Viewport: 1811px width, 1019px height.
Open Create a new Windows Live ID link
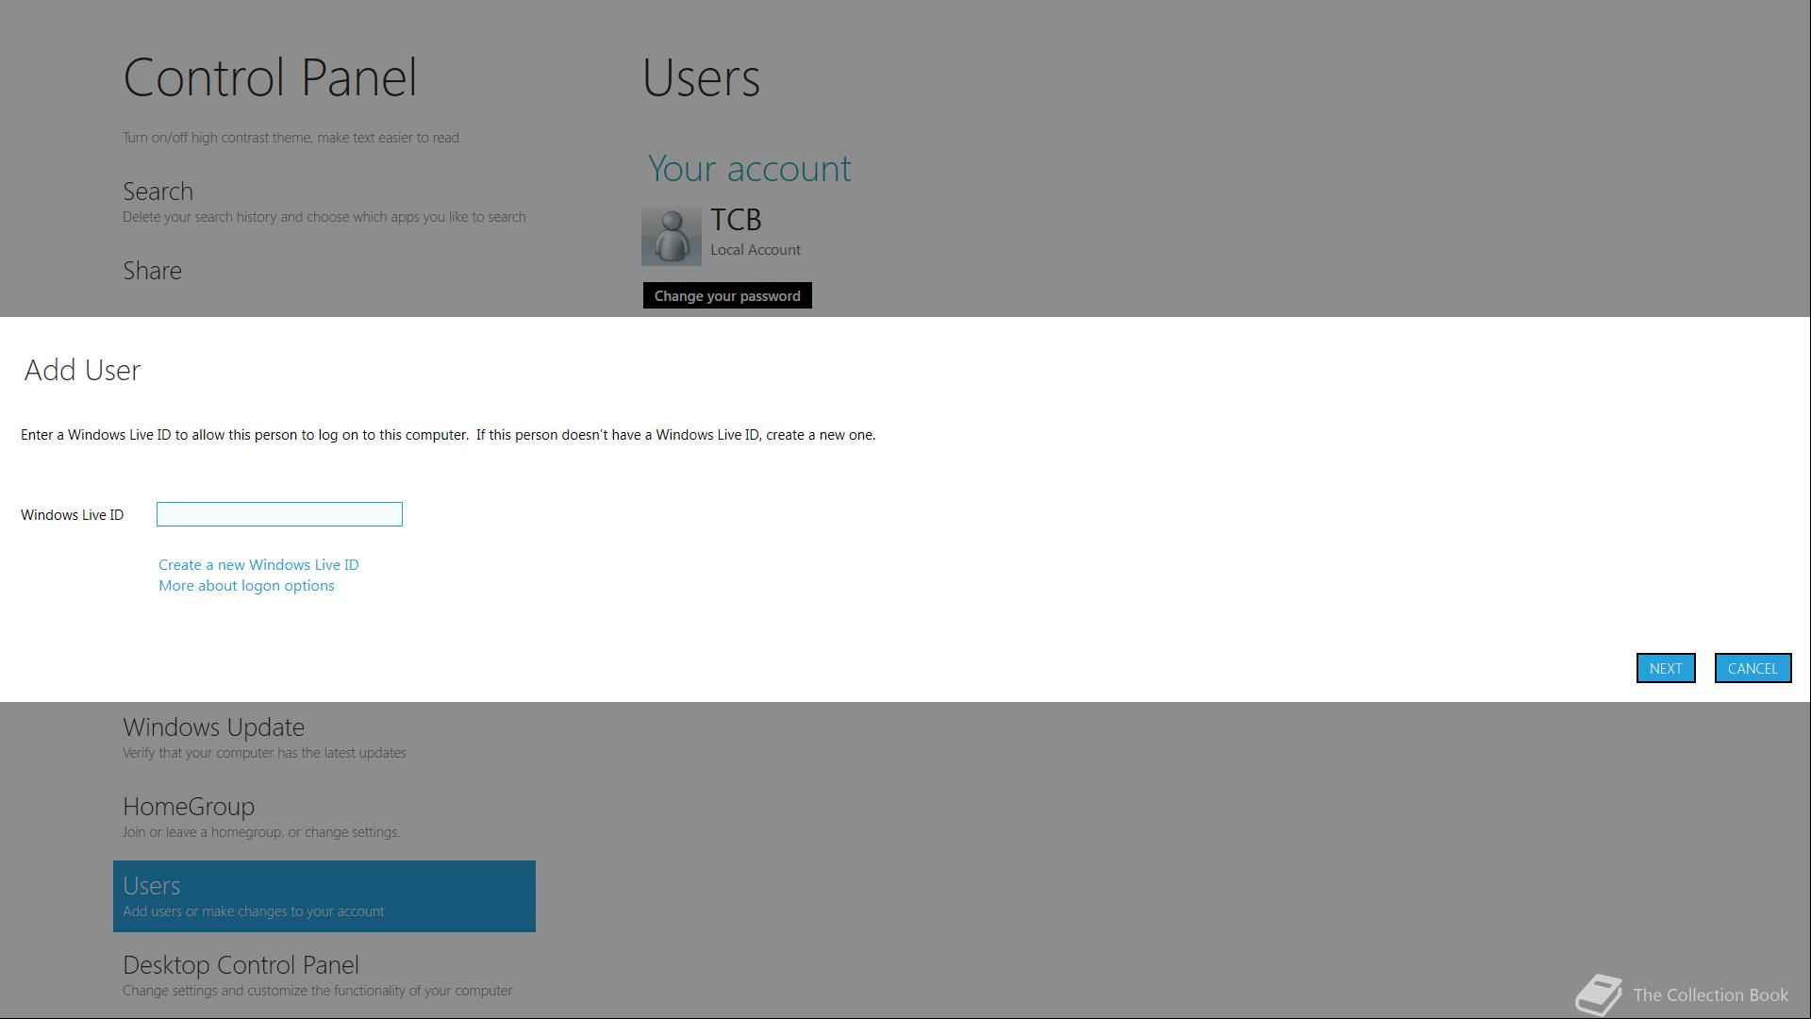(x=258, y=564)
